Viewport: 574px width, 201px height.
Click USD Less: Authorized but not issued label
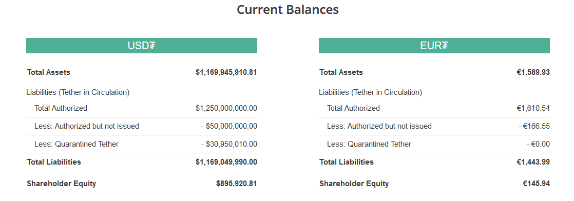[x=87, y=126]
